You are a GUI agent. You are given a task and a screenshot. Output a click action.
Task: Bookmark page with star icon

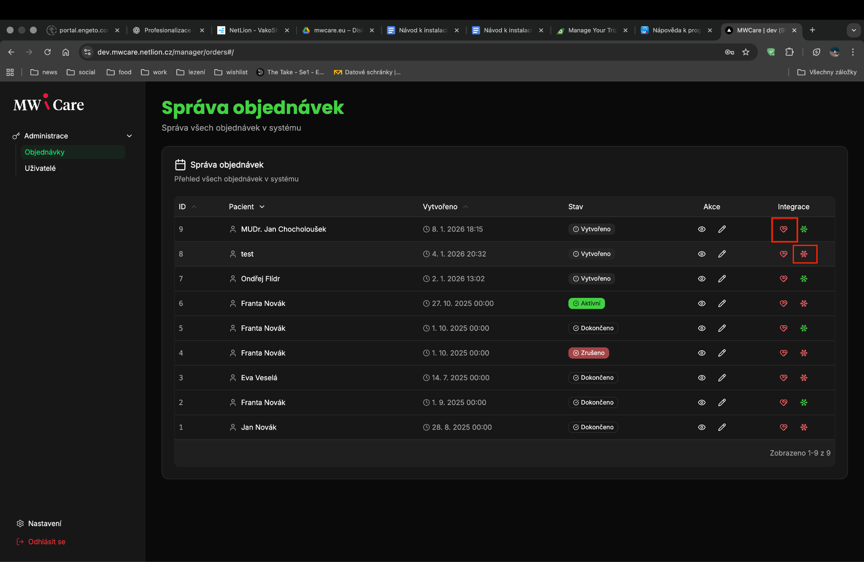tap(746, 52)
